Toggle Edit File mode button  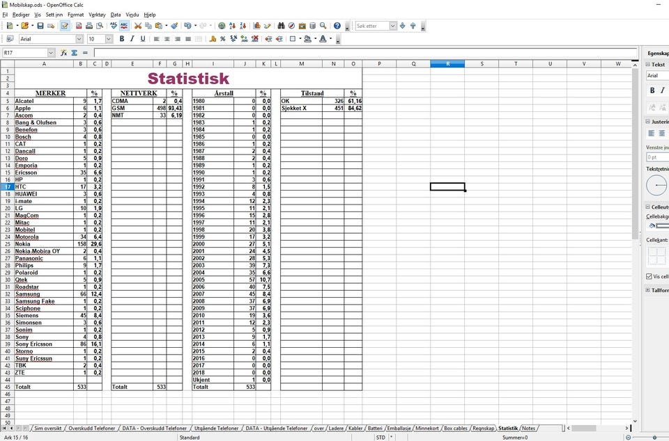(64, 26)
